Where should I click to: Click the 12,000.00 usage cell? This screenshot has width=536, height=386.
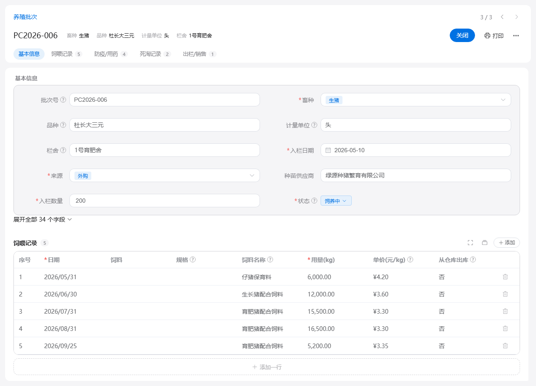point(321,294)
